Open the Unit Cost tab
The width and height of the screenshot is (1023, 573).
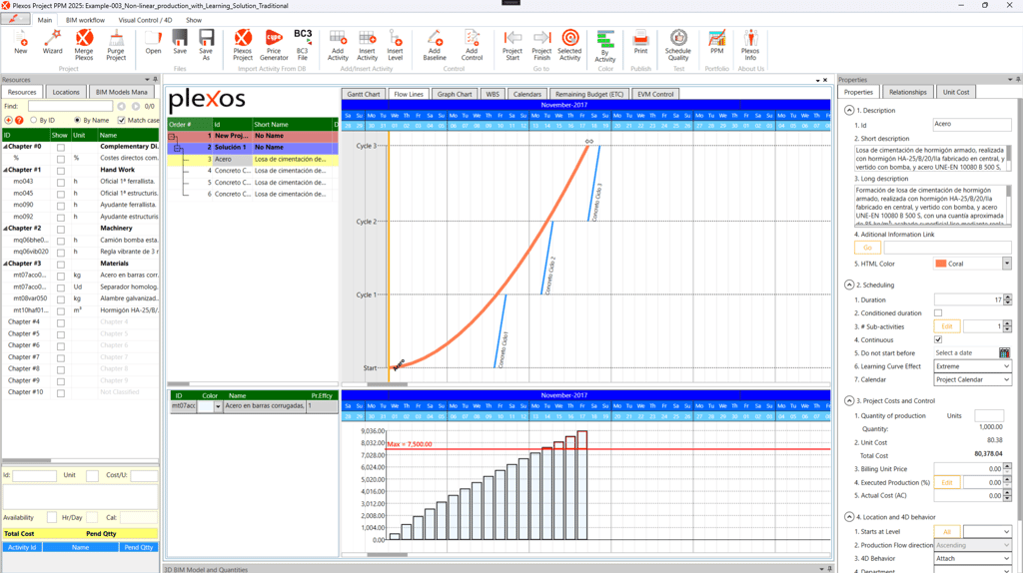pos(956,92)
